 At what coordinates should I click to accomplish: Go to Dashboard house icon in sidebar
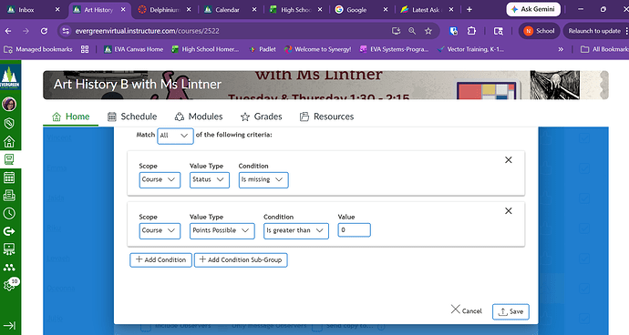[x=9, y=141]
